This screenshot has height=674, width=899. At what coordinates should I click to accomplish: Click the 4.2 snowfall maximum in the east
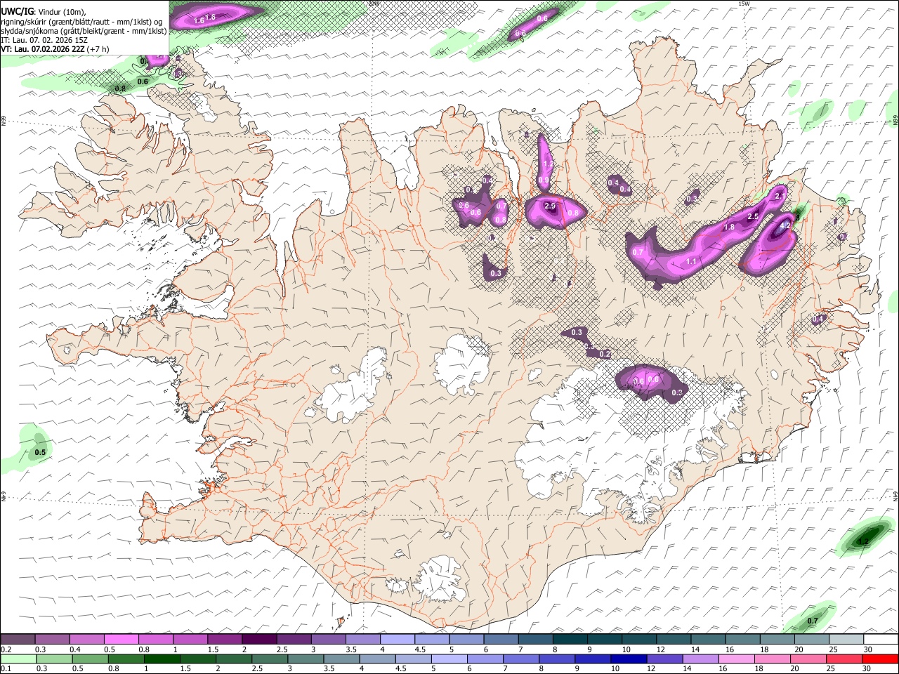click(786, 225)
